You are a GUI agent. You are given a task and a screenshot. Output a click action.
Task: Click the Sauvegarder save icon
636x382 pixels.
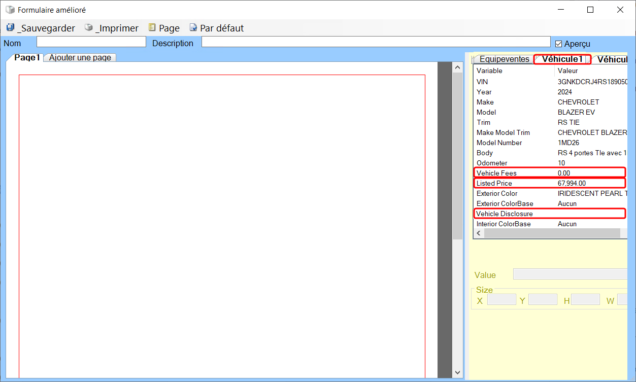[10, 28]
